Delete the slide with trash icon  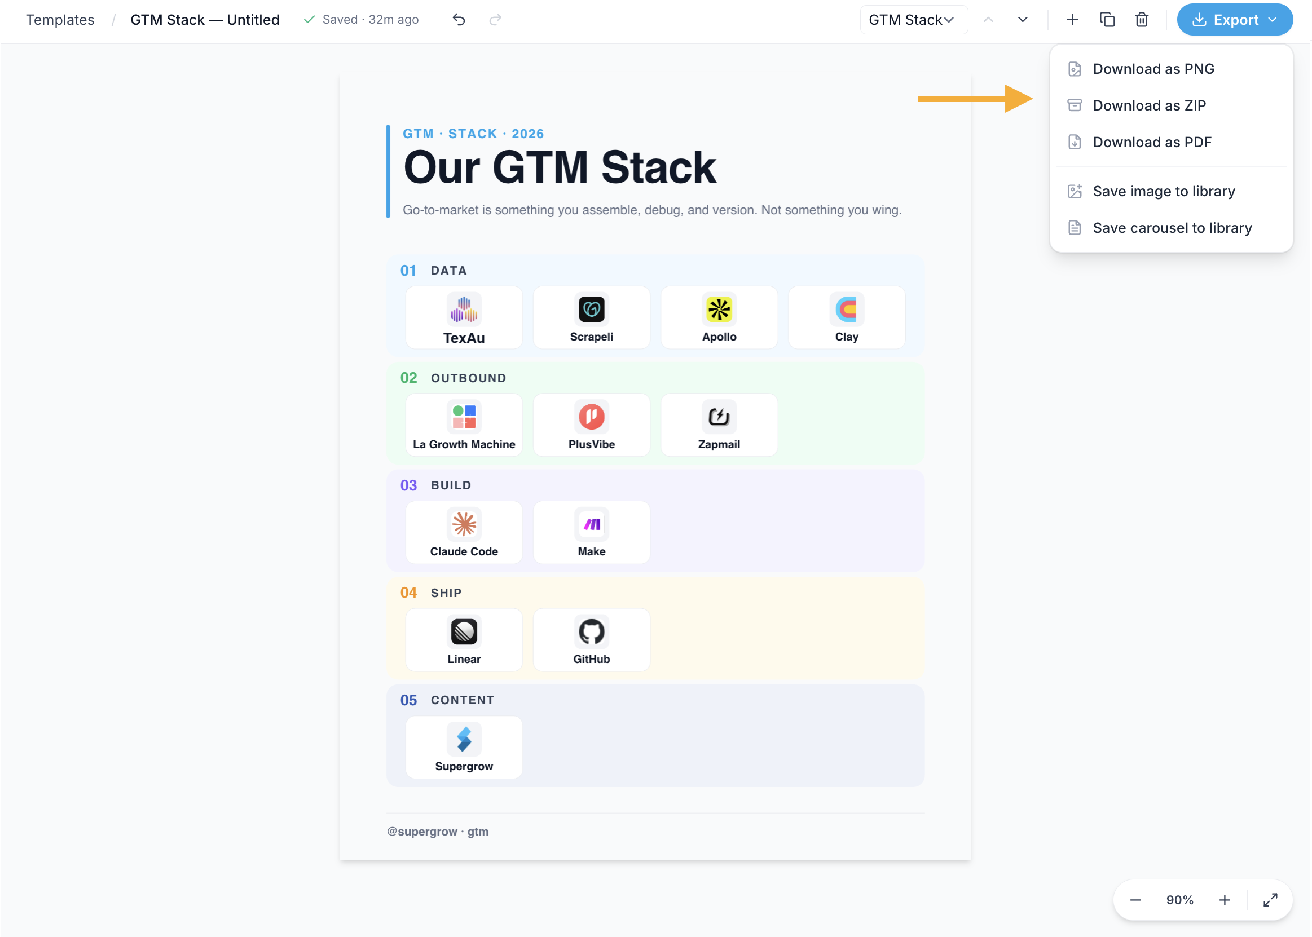pyautogui.click(x=1142, y=20)
